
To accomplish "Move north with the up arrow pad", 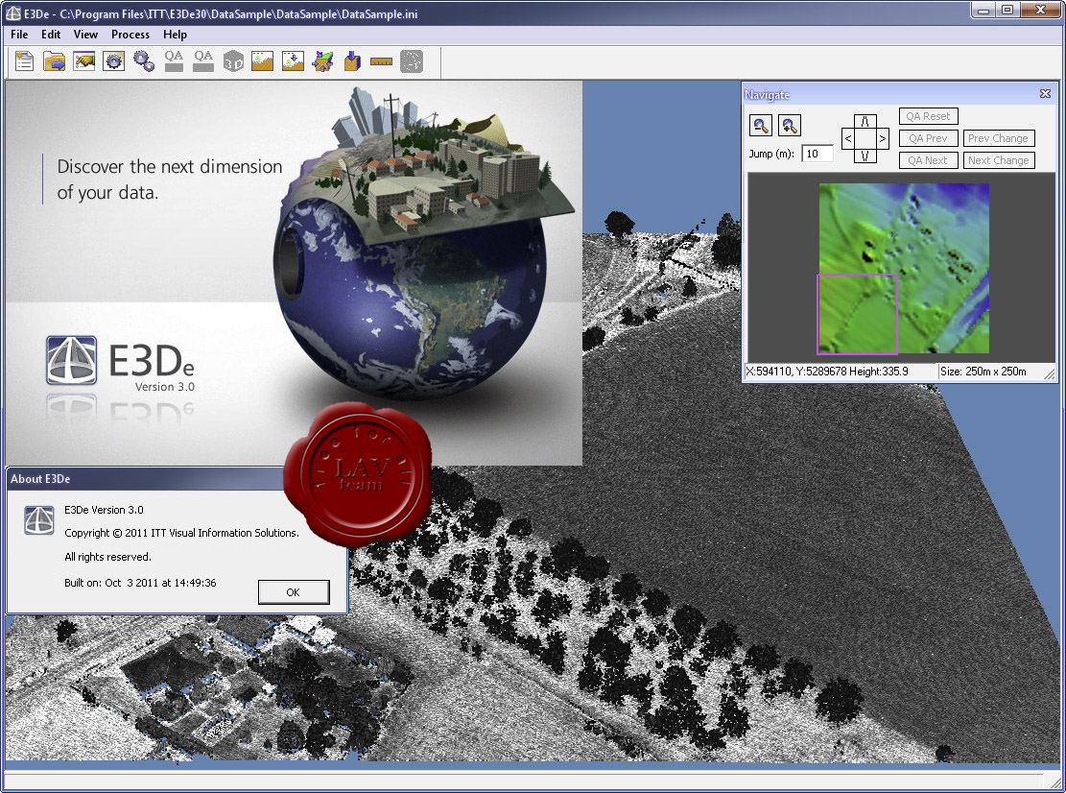I will [x=865, y=121].
